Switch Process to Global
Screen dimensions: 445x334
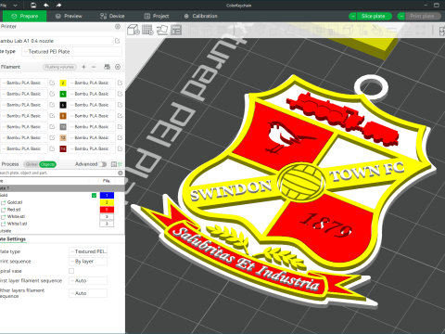tap(32, 164)
